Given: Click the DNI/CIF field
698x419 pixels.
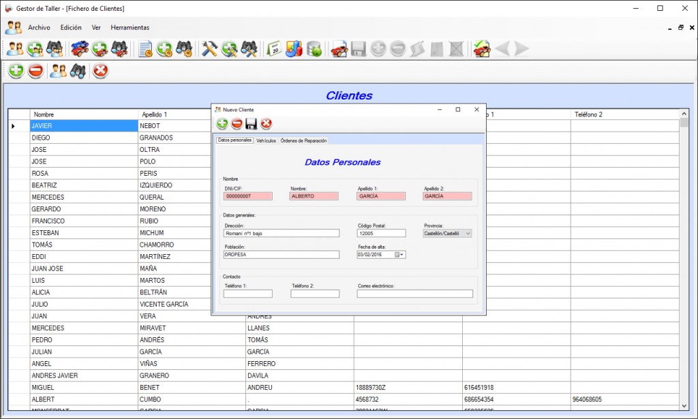Looking at the screenshot, I should 248,196.
